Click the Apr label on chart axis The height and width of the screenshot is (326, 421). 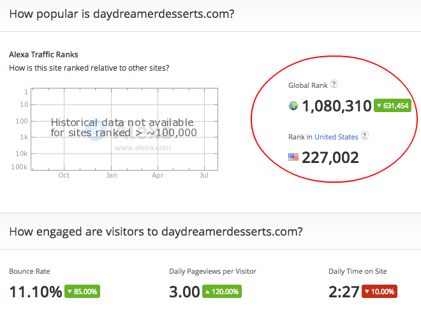(x=158, y=175)
